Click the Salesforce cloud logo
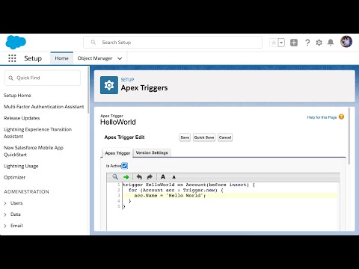This screenshot has height=269, width=359. click(16, 43)
